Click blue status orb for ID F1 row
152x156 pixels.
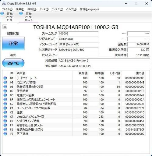[x=5, y=125]
